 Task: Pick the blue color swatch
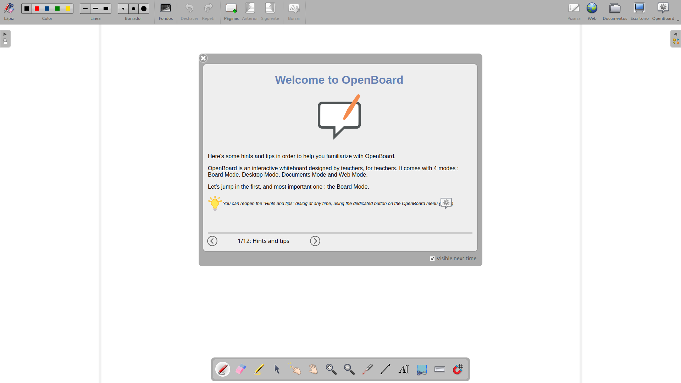click(47, 9)
